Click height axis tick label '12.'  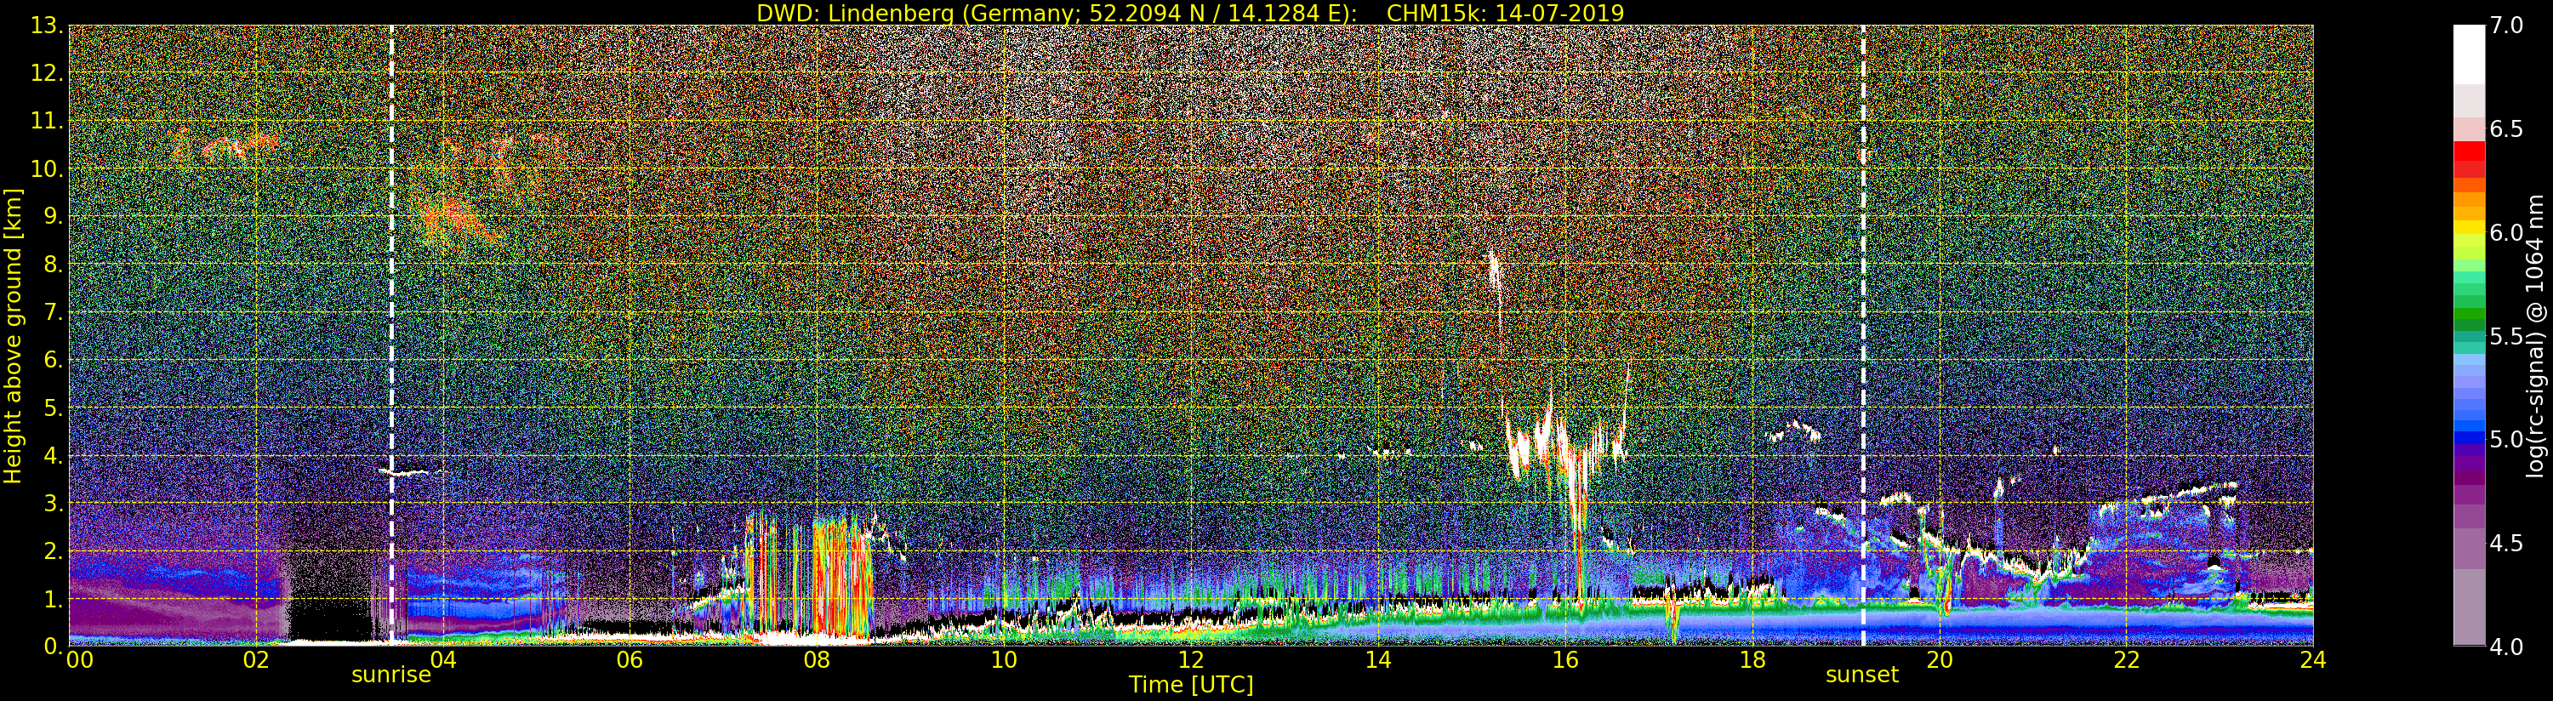47,73
